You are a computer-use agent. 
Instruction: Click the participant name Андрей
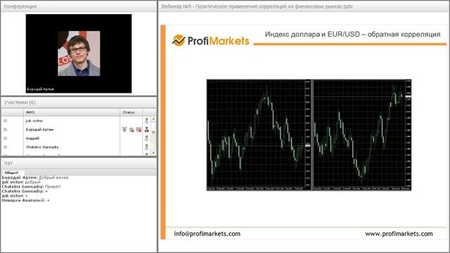point(32,138)
